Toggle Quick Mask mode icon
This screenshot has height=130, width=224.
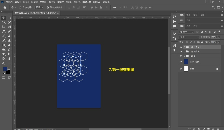[x=3, y=77]
